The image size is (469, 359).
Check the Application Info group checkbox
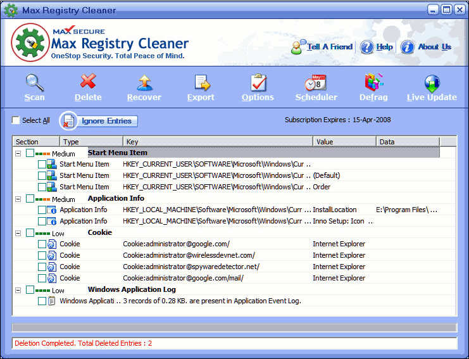(x=30, y=199)
